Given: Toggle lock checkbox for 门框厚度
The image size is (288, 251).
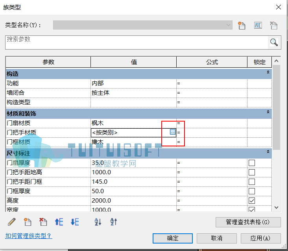Looking at the screenshot, I should (x=252, y=191).
